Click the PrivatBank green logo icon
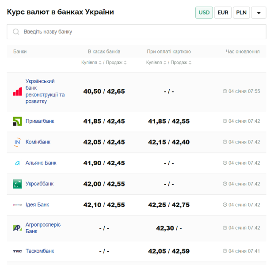274x265 pixels. (x=17, y=121)
